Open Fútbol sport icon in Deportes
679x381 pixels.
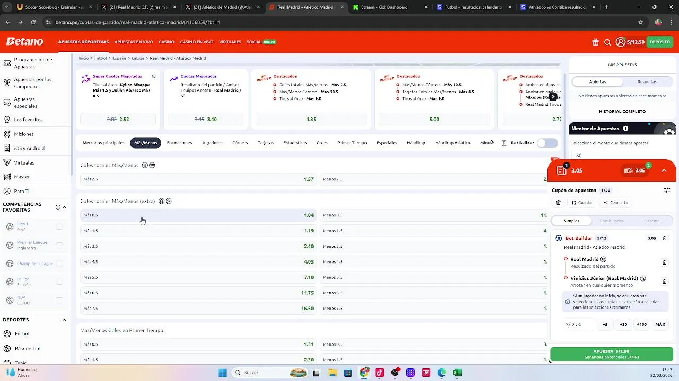click(7, 334)
